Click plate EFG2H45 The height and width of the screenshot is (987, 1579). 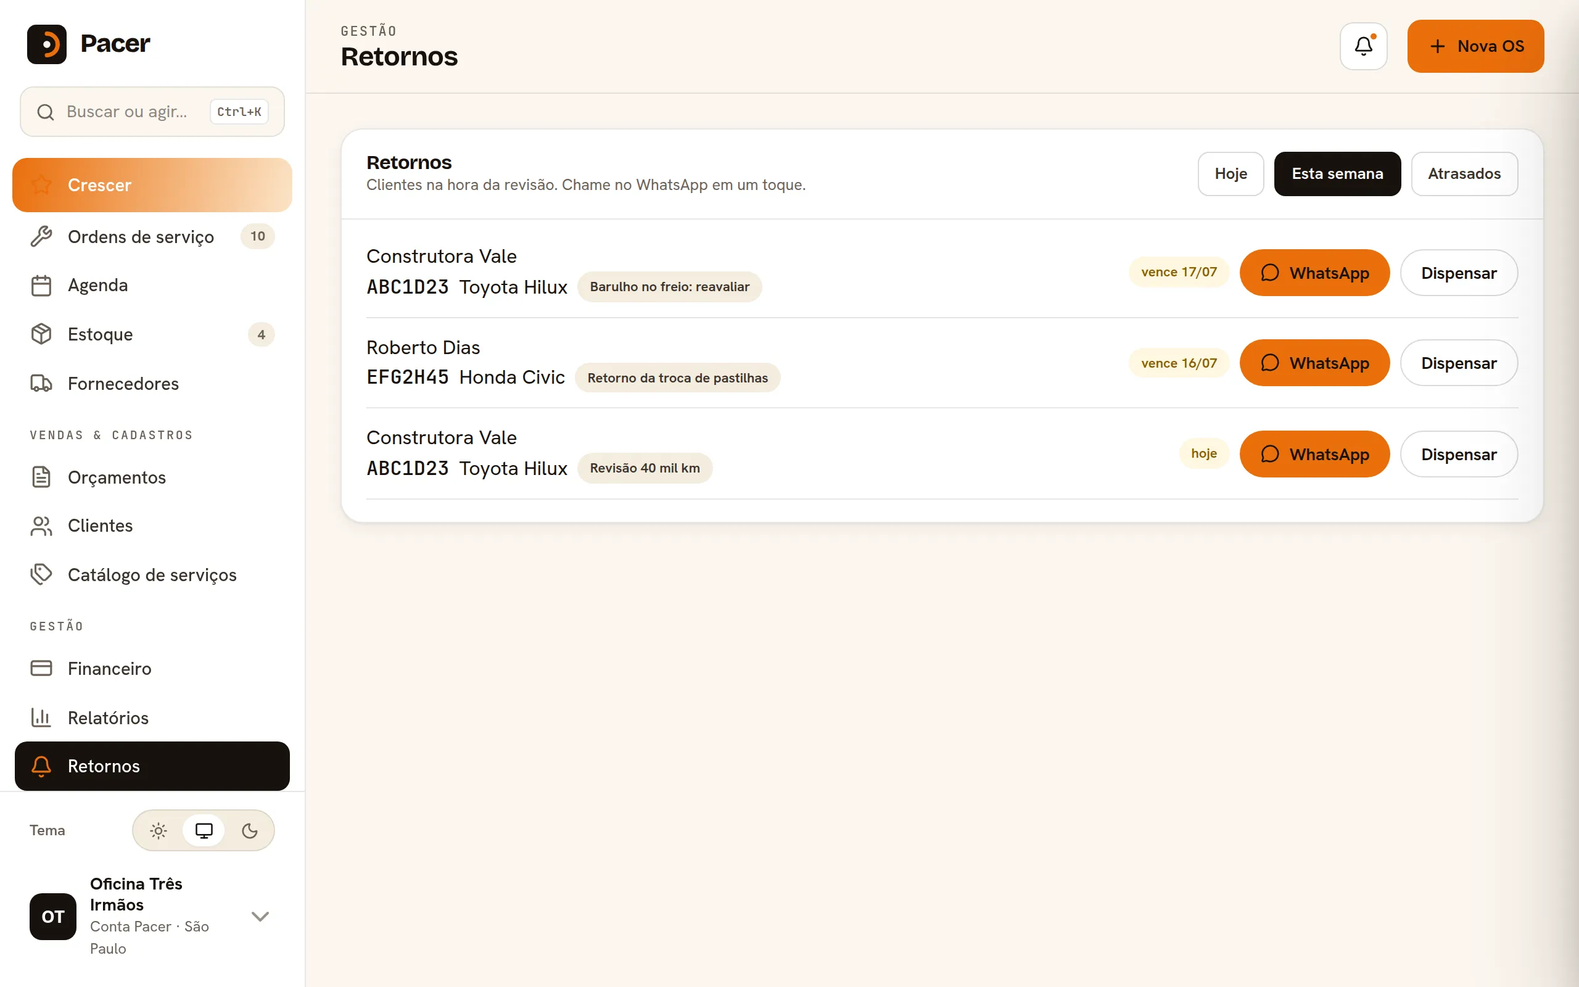pyautogui.click(x=408, y=378)
